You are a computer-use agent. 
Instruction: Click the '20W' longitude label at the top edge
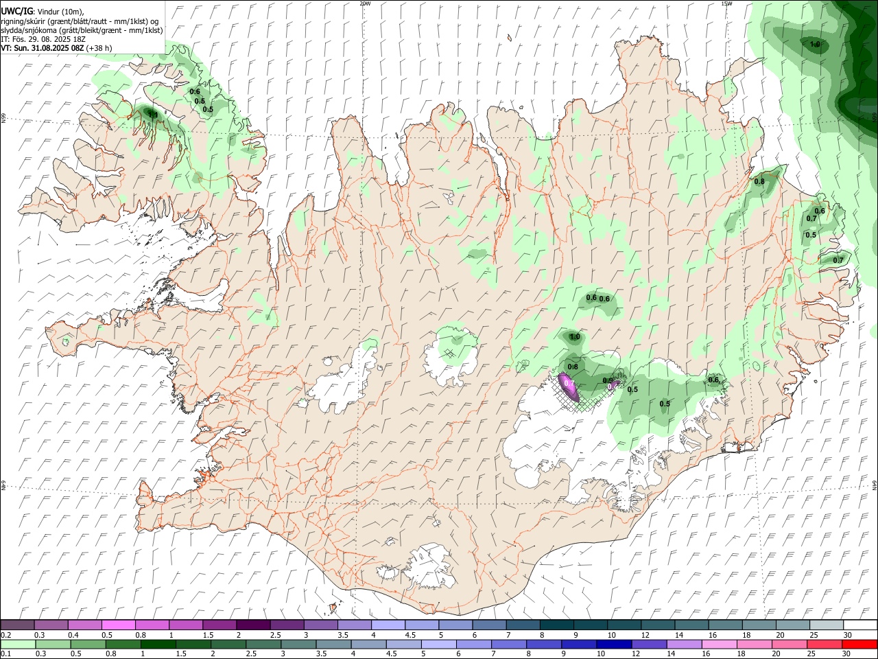tap(365, 3)
